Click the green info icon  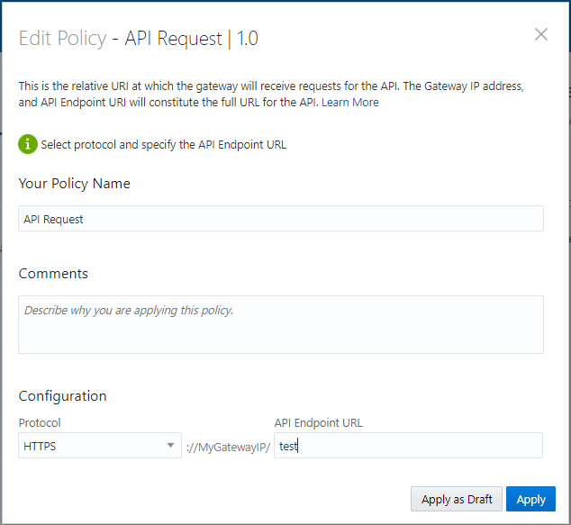point(28,144)
